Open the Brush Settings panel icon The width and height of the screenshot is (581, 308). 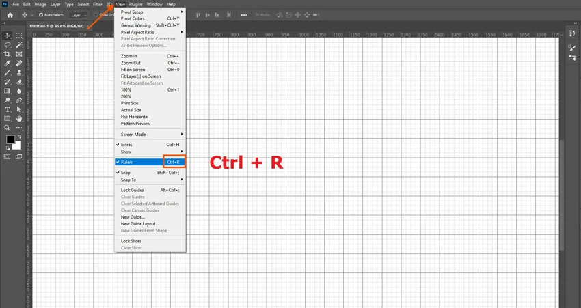[x=572, y=48]
